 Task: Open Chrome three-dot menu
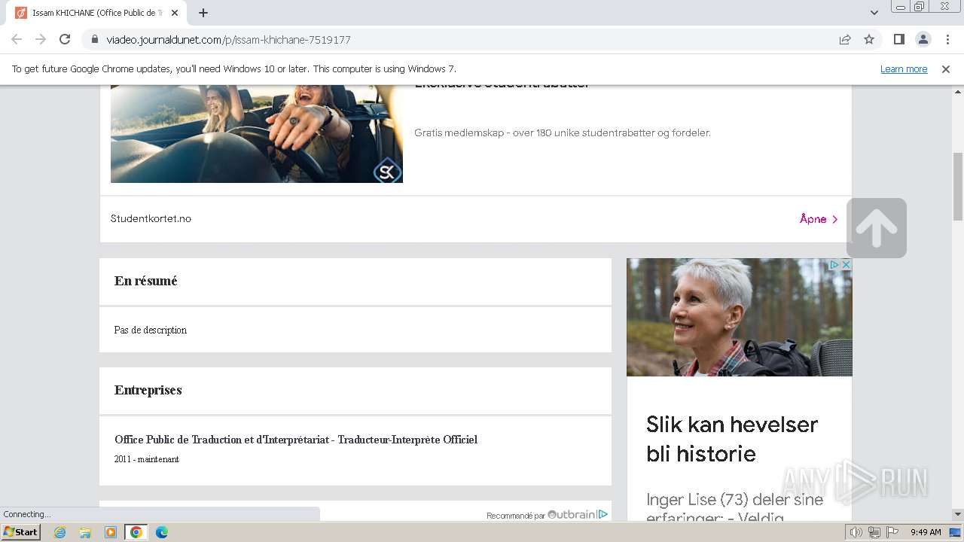tap(947, 39)
